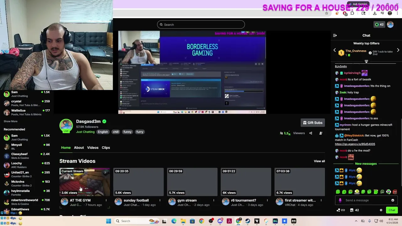Image resolution: width=402 pixels, height=226 pixels.
Task: Click the Send a message field
Action: 366,200
